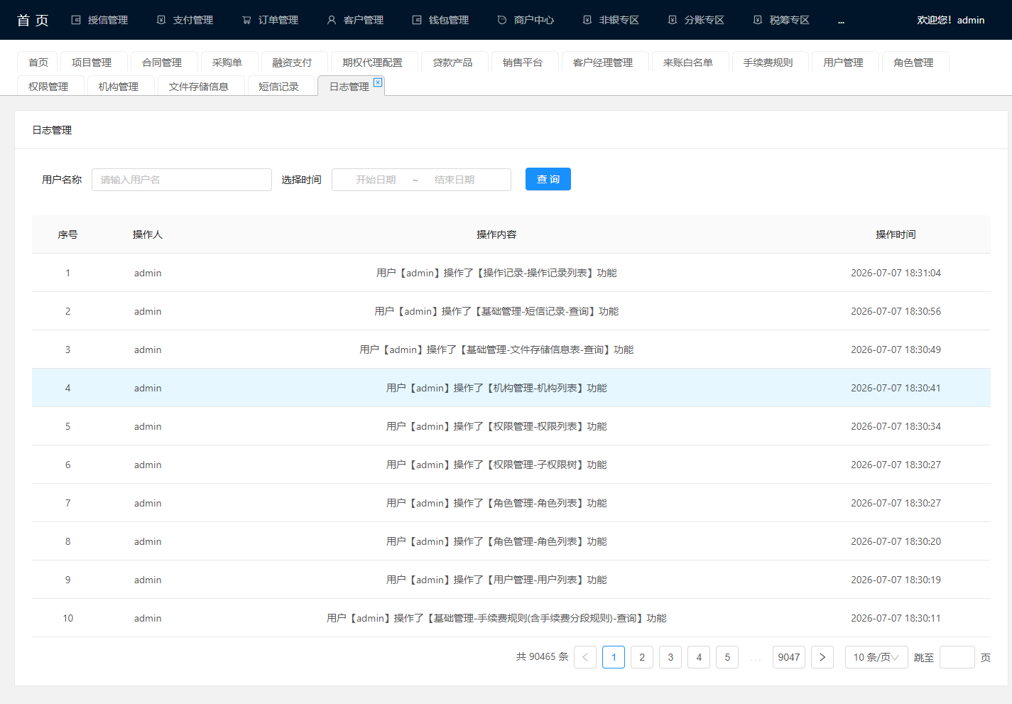Click the 商户中心 icon in top navigation
The image size is (1012, 704).
pyautogui.click(x=502, y=20)
